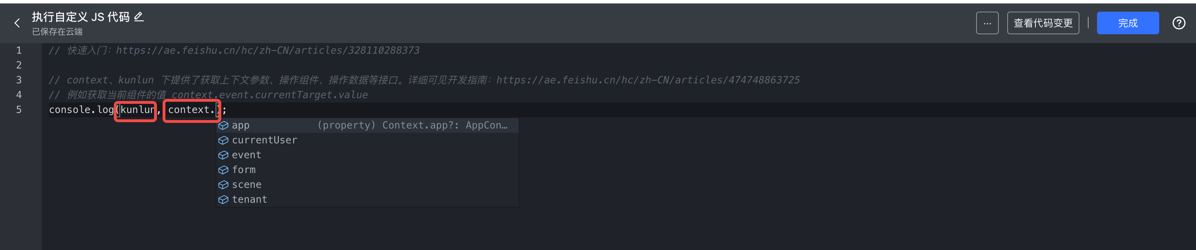The height and width of the screenshot is (250, 1196).
Task: Pick event in the autocomplete list
Action: 367,155
